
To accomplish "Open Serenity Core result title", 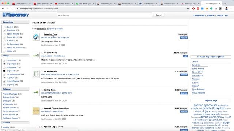I will [50, 35].
